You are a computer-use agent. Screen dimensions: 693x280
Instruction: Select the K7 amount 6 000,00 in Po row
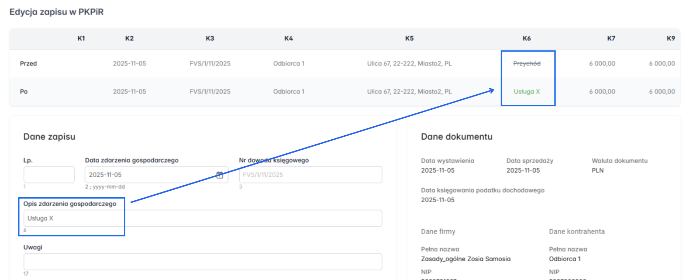click(x=602, y=91)
